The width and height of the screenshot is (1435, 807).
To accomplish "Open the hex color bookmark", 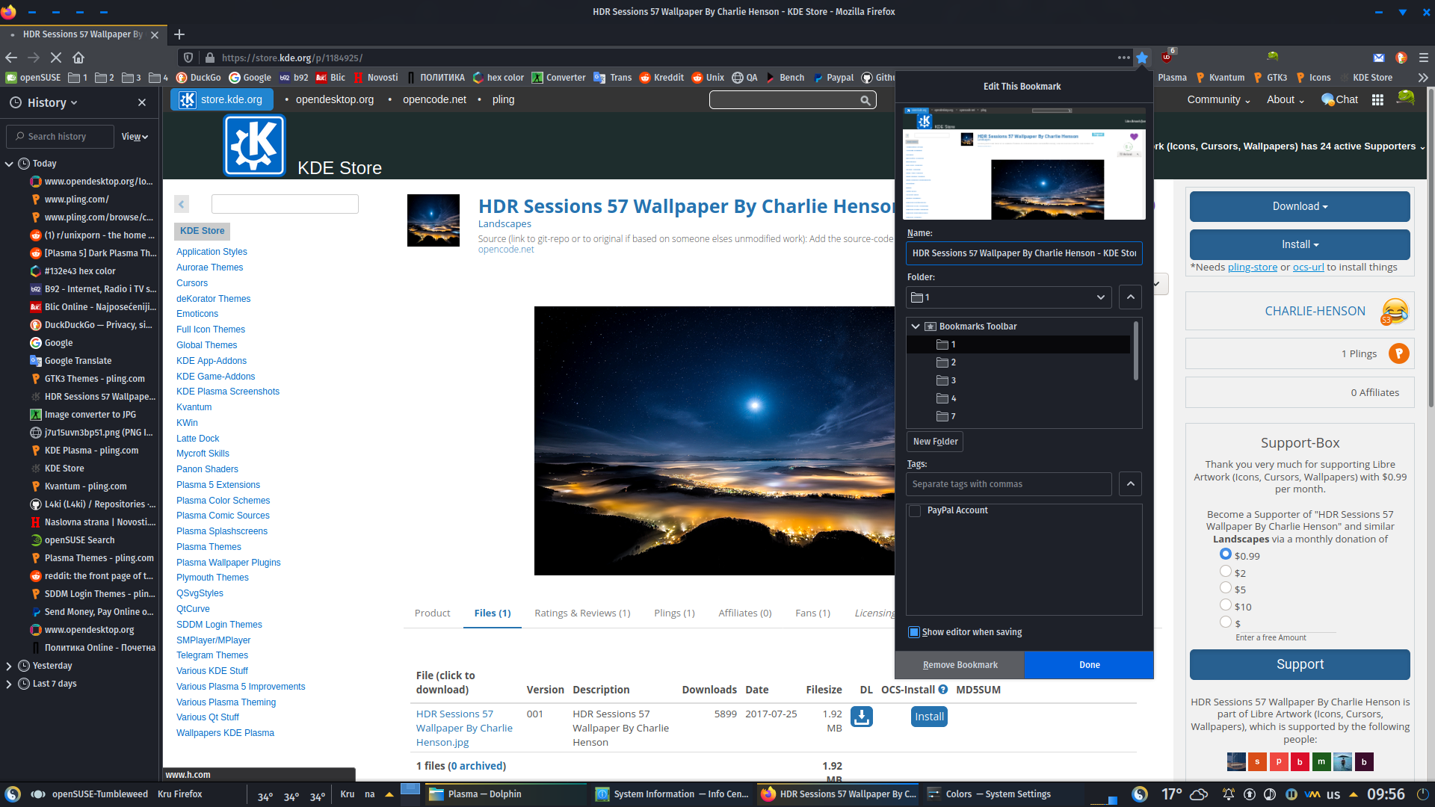I will [x=499, y=78].
